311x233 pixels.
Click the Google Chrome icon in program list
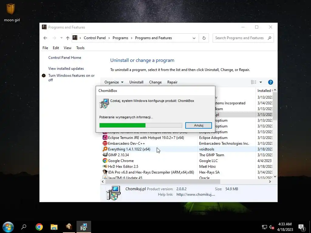(105, 161)
